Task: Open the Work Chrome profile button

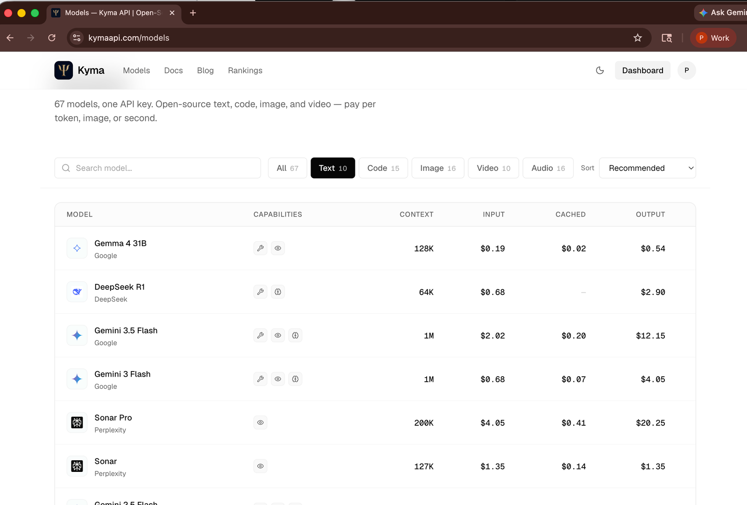Action: 713,38
